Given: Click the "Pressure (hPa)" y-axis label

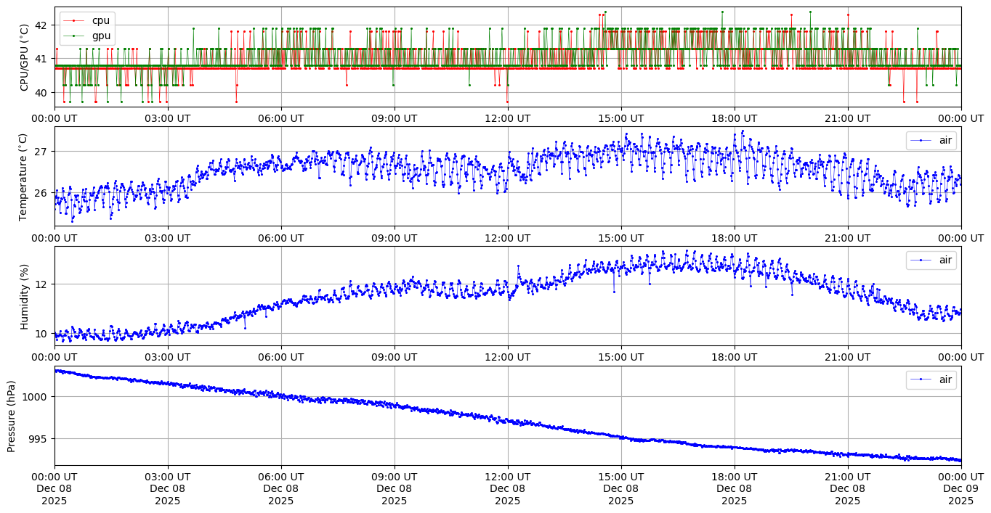Looking at the screenshot, I should (12, 416).
